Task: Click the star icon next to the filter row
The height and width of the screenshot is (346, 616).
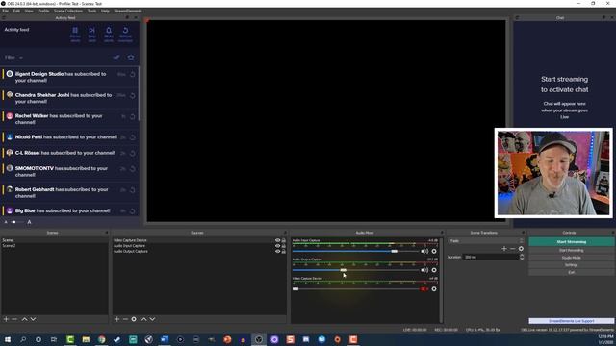Action: [131, 58]
